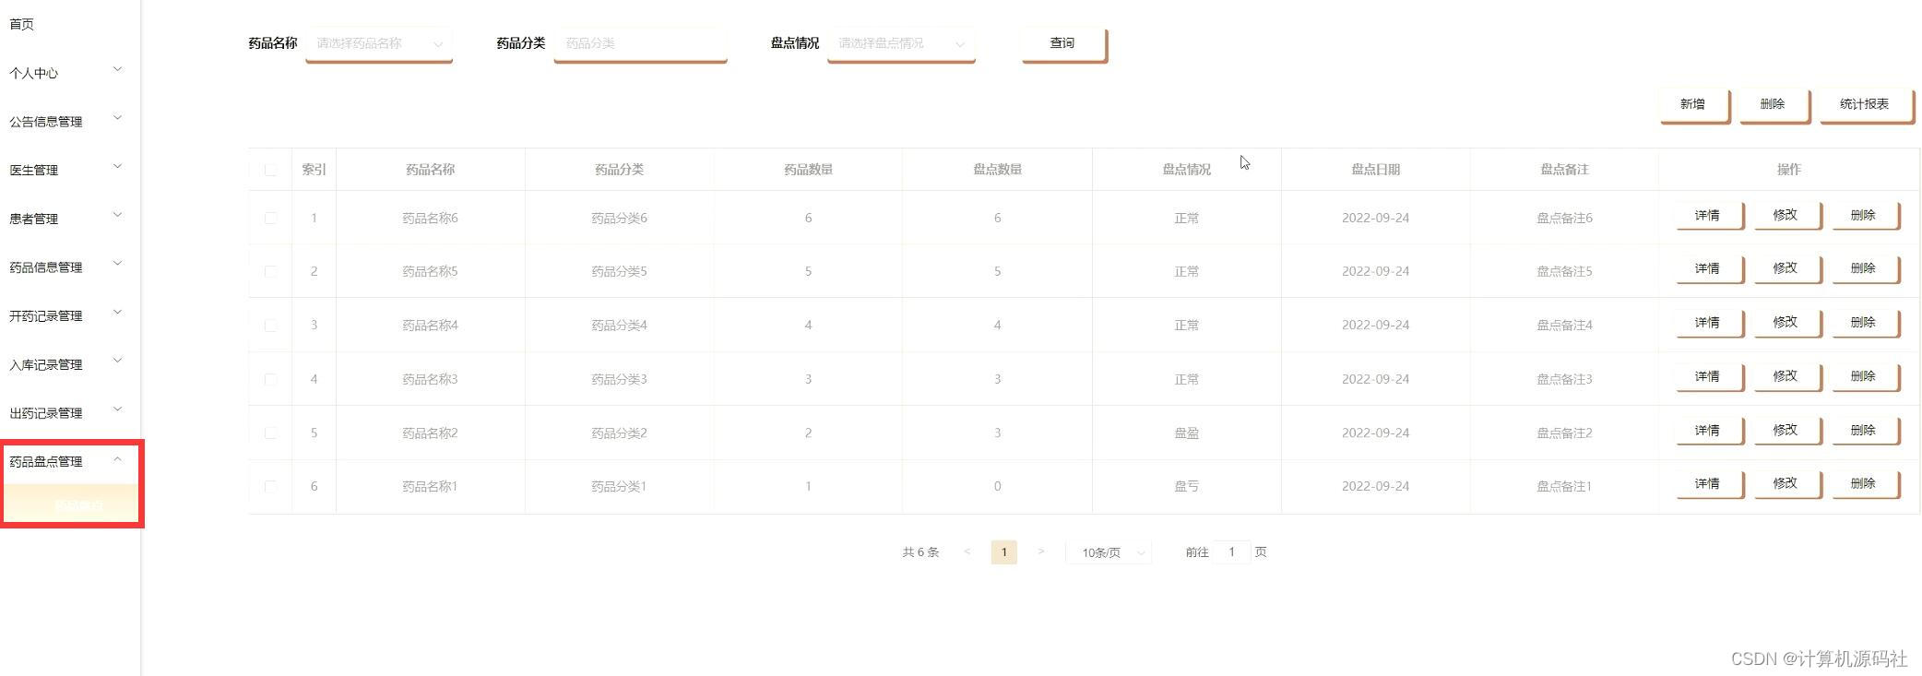The height and width of the screenshot is (676, 1922).
Task: Click the 药品名称 column header
Action: point(431,170)
